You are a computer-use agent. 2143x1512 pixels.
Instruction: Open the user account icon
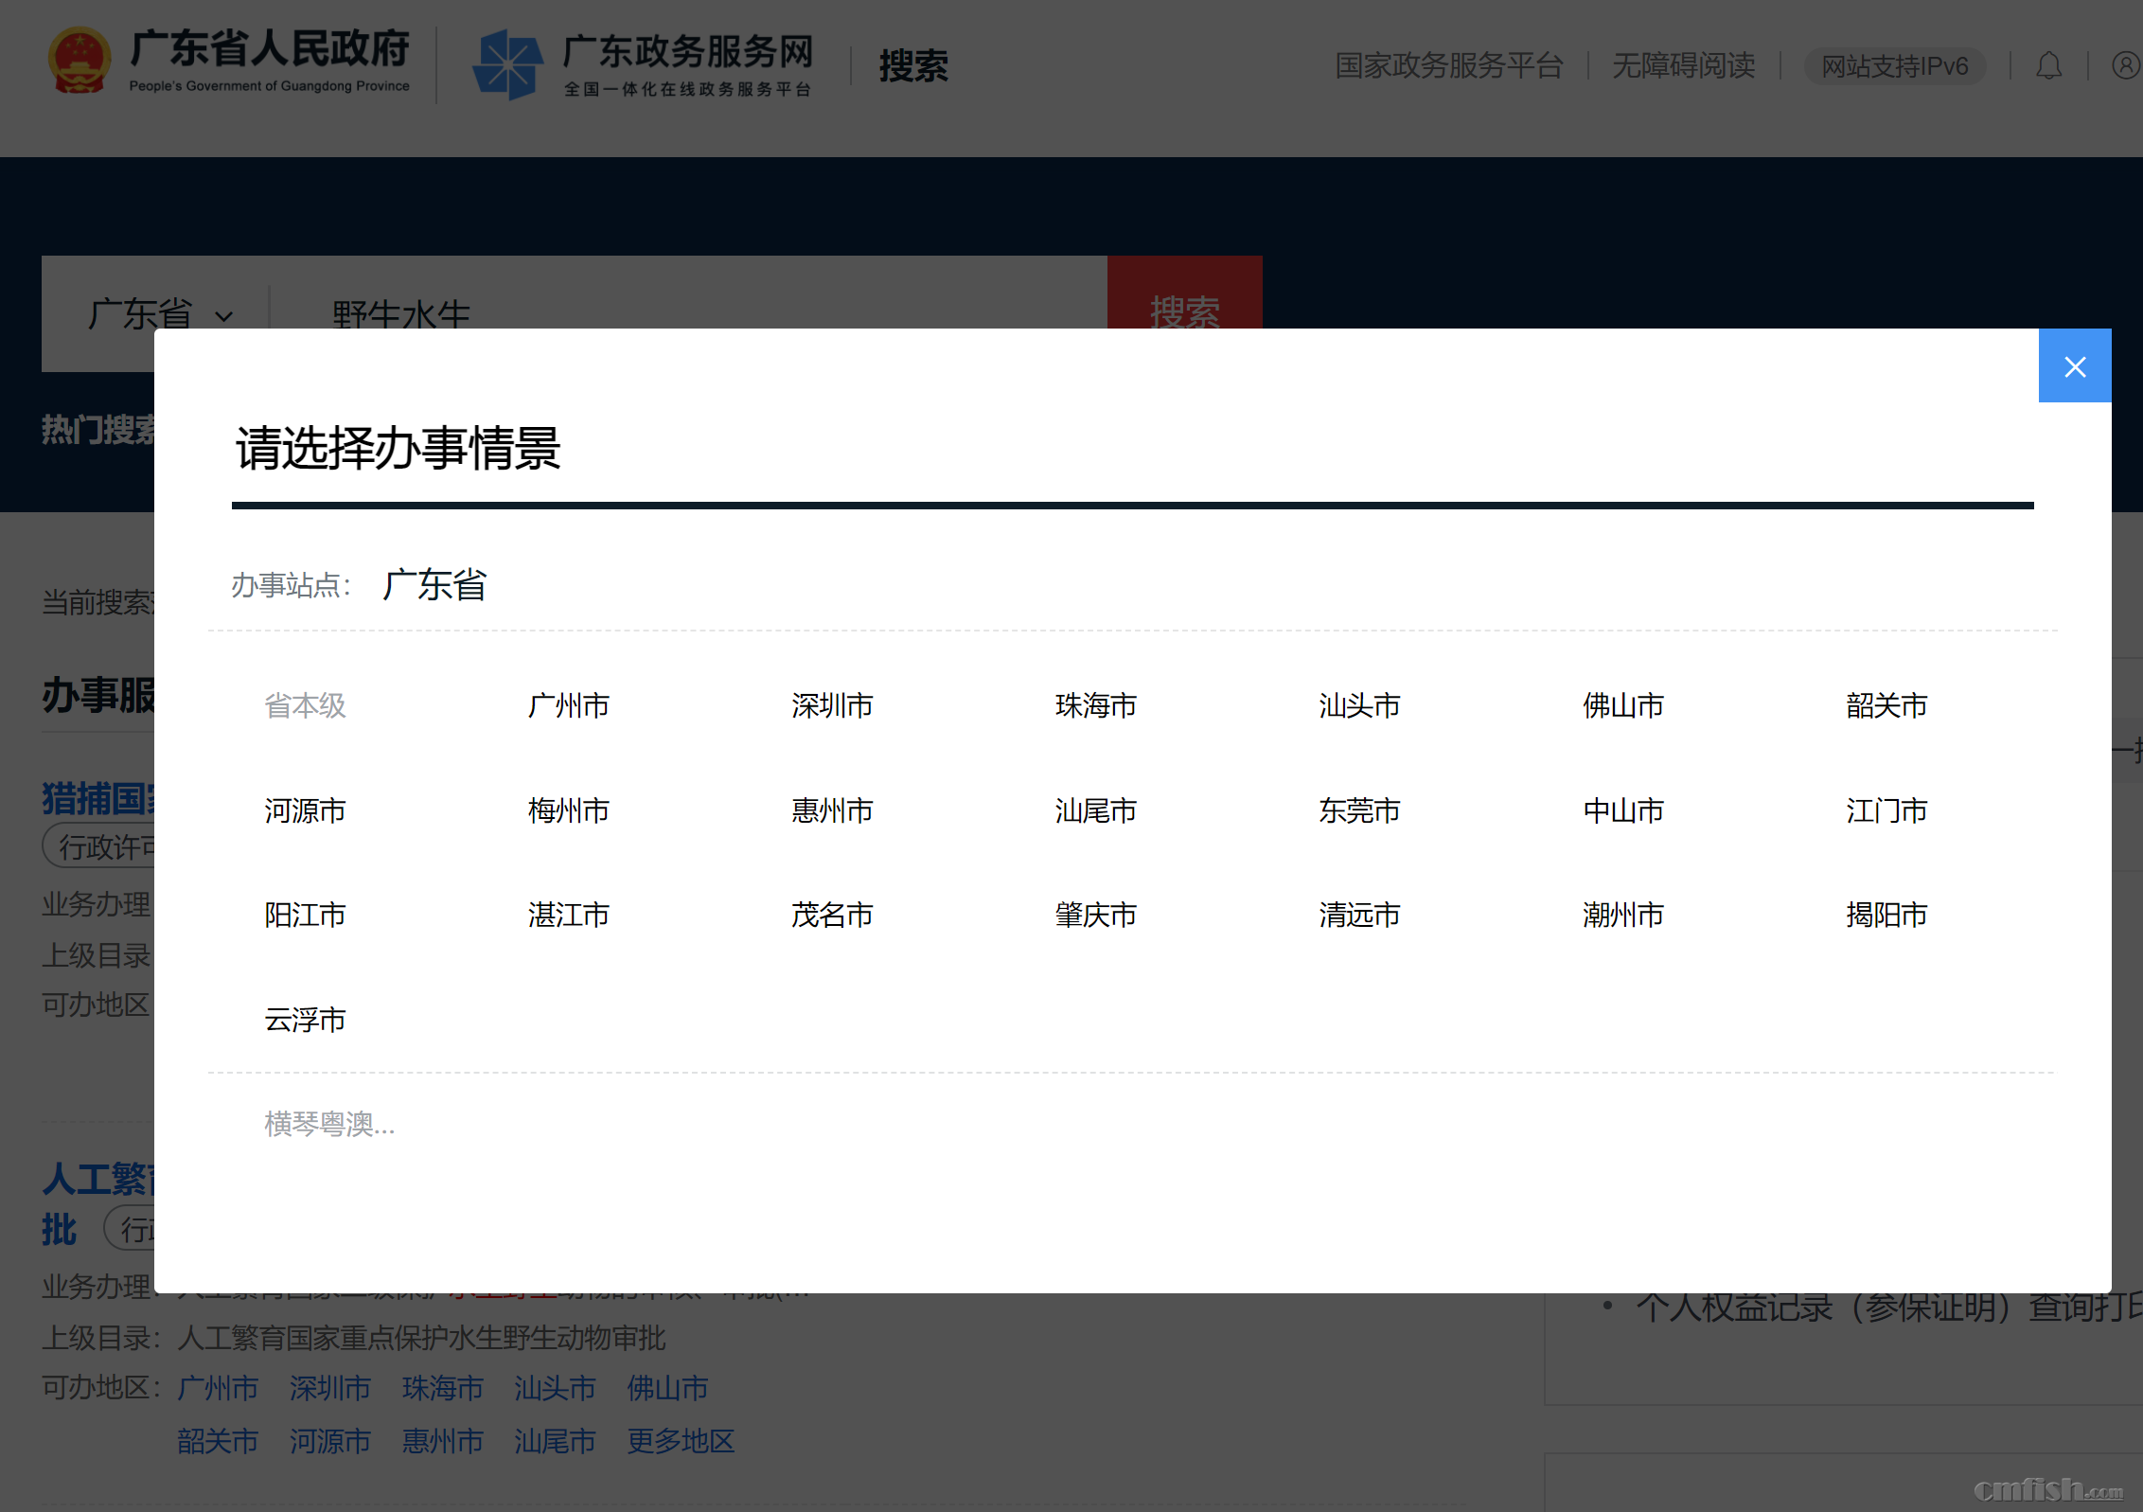pos(2125,66)
